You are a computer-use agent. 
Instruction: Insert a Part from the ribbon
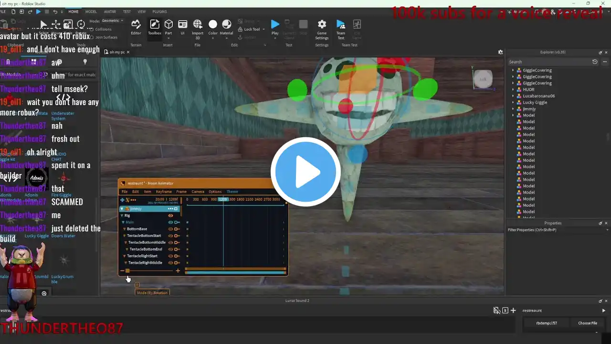point(169,27)
